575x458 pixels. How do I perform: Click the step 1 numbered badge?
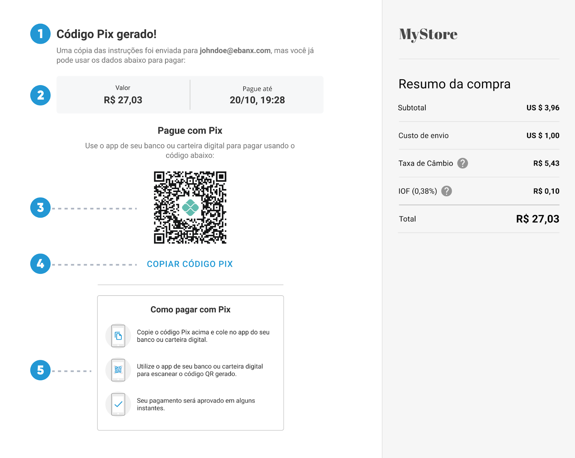(40, 34)
